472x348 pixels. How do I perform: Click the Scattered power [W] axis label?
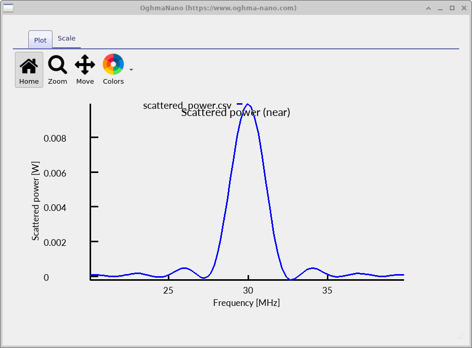36,201
